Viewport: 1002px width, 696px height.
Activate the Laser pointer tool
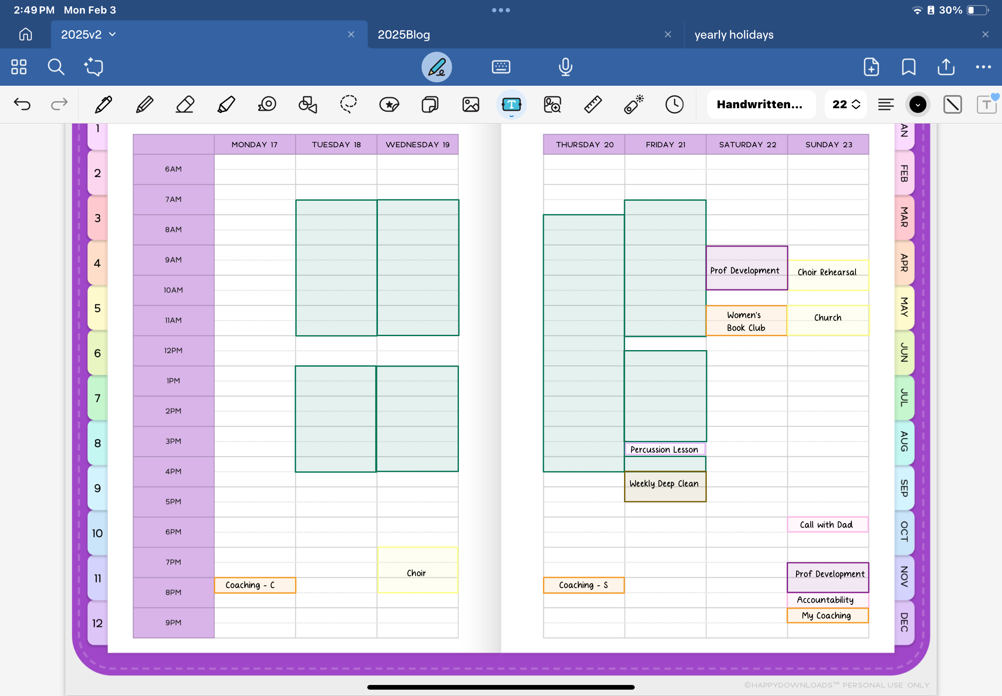tap(633, 105)
